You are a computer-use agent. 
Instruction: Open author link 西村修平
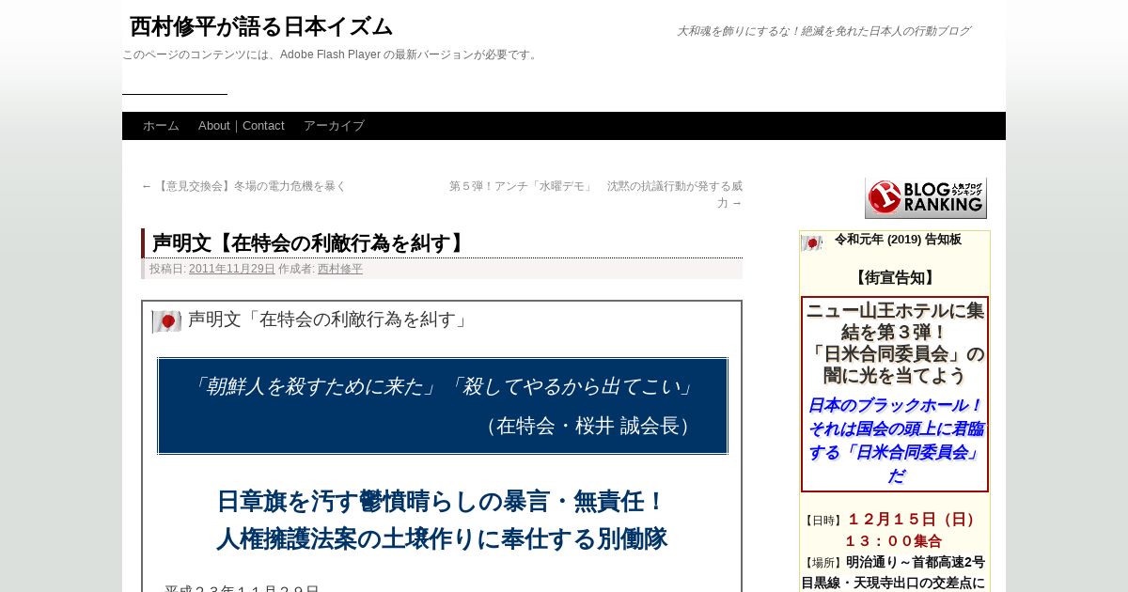point(340,269)
